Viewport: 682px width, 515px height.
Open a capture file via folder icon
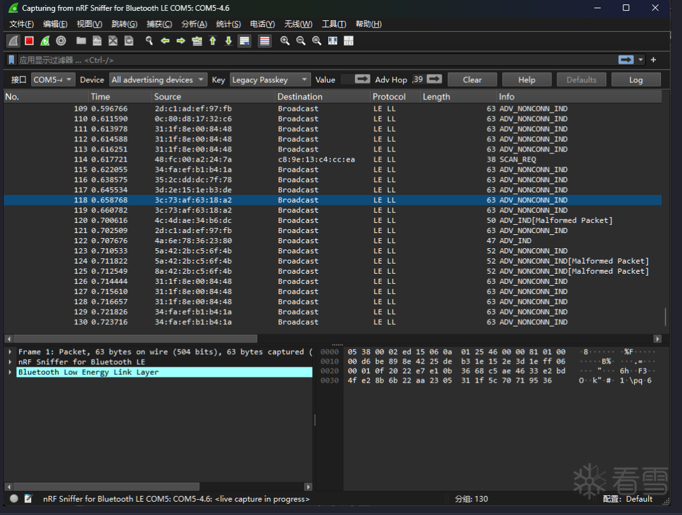click(81, 41)
